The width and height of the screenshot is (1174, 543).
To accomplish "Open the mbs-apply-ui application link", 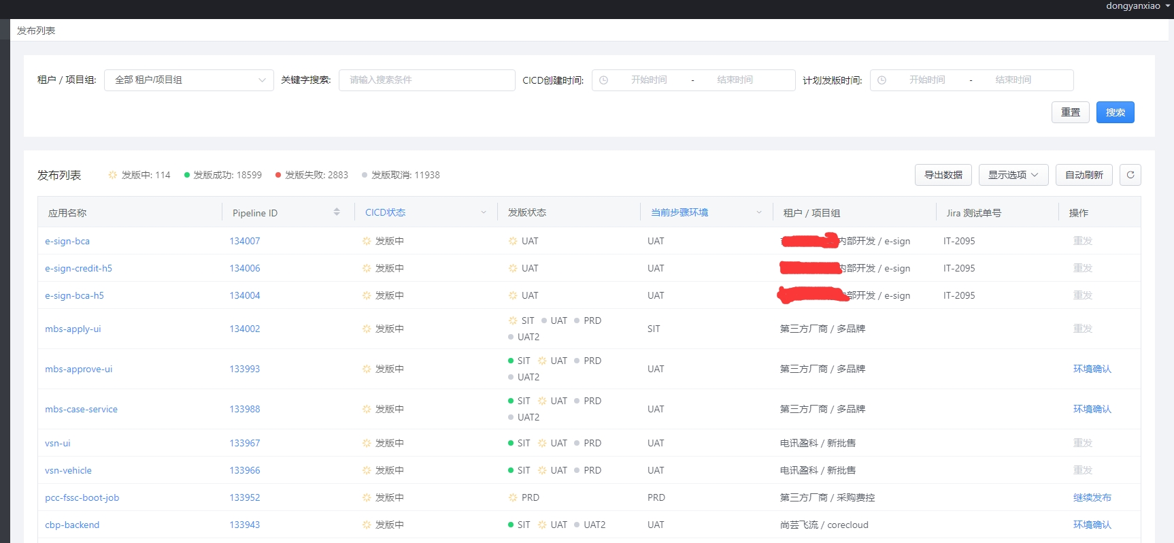I will pyautogui.click(x=73, y=329).
